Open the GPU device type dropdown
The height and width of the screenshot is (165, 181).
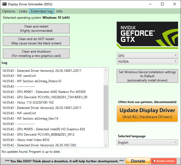click(147, 56)
